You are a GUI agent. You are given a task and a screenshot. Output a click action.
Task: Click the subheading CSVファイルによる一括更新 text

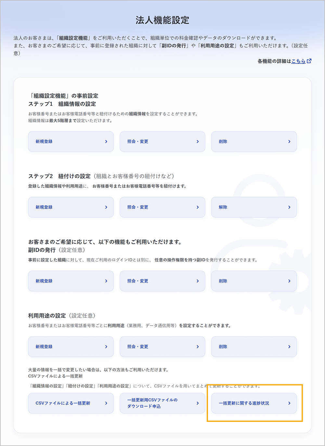click(56, 376)
